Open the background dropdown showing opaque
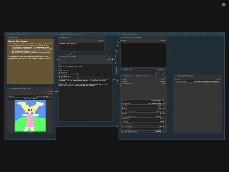 pos(143,129)
